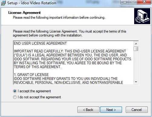152x117 pixels.
Task: Go to previous step with < Back
Action: 88,110
